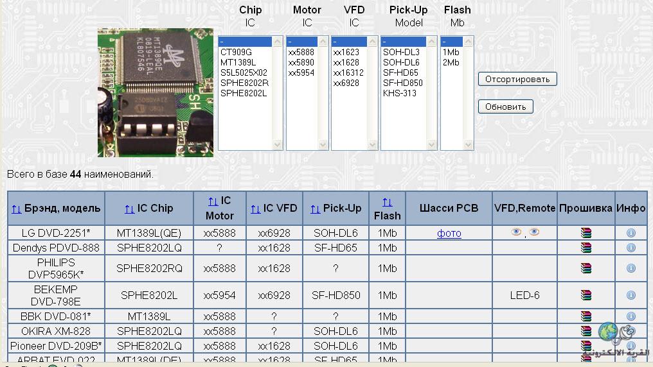Click the Обновить button
The width and height of the screenshot is (653, 367).
coord(506,107)
